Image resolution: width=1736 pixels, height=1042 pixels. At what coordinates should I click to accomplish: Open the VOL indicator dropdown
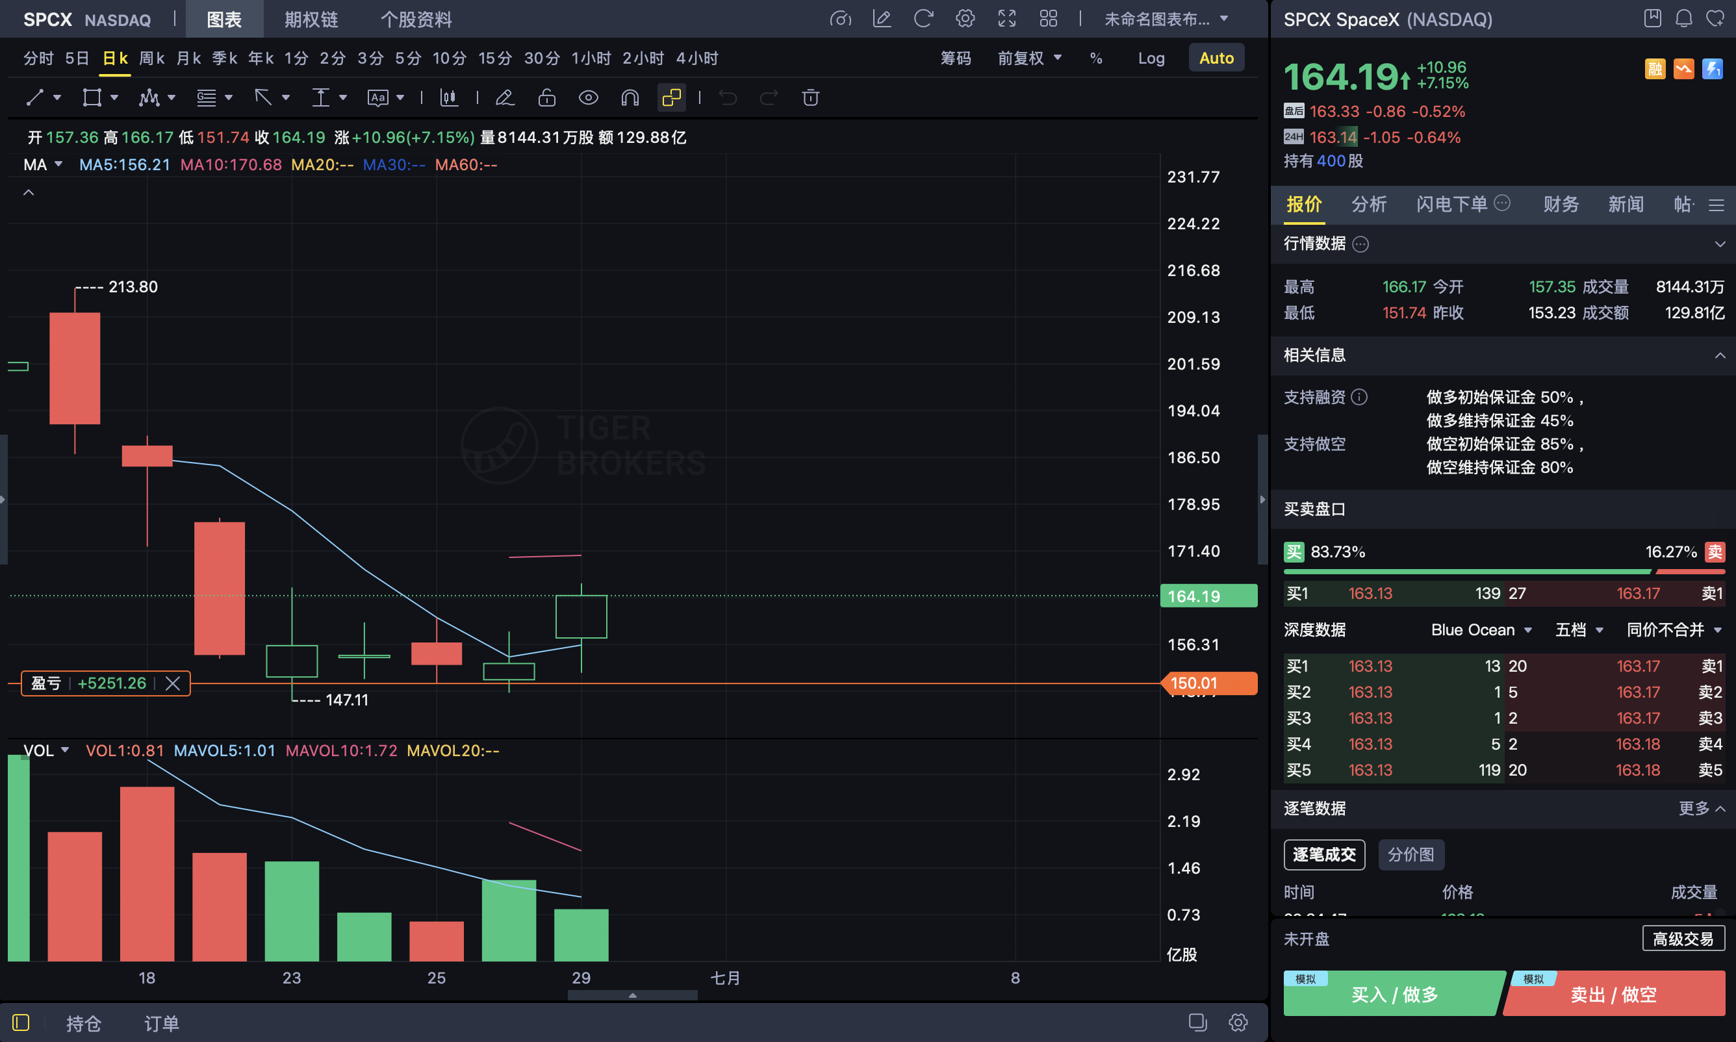click(46, 750)
